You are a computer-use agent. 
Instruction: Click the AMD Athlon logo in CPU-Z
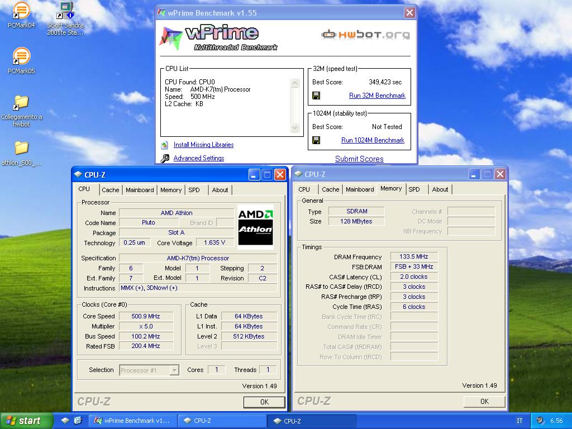pyautogui.click(x=255, y=227)
